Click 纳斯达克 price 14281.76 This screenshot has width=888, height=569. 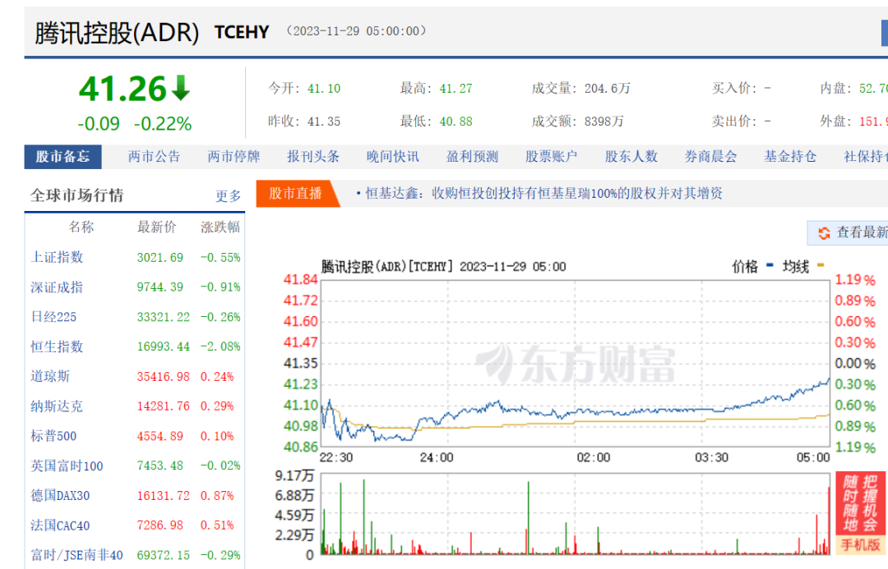(x=163, y=406)
